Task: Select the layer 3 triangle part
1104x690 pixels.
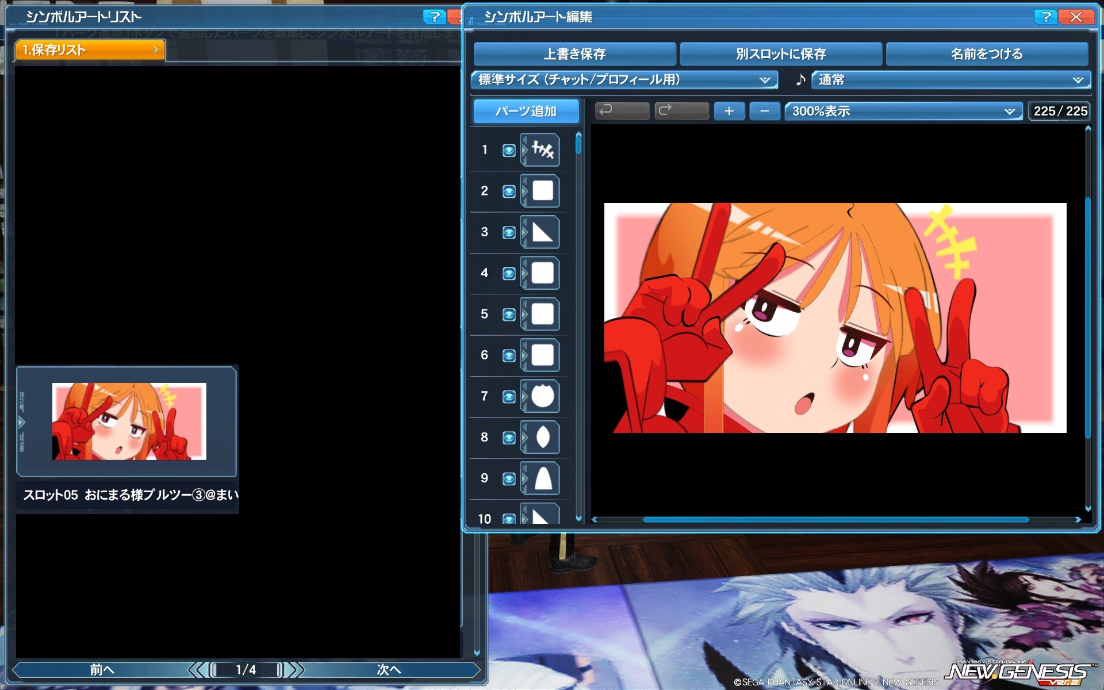Action: point(540,232)
